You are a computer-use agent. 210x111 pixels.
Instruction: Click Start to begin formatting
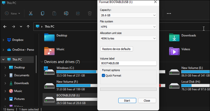tap(127, 101)
